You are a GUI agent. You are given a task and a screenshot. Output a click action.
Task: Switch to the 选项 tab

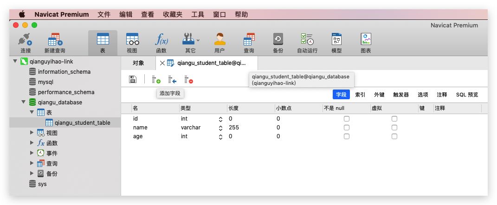[x=423, y=95]
